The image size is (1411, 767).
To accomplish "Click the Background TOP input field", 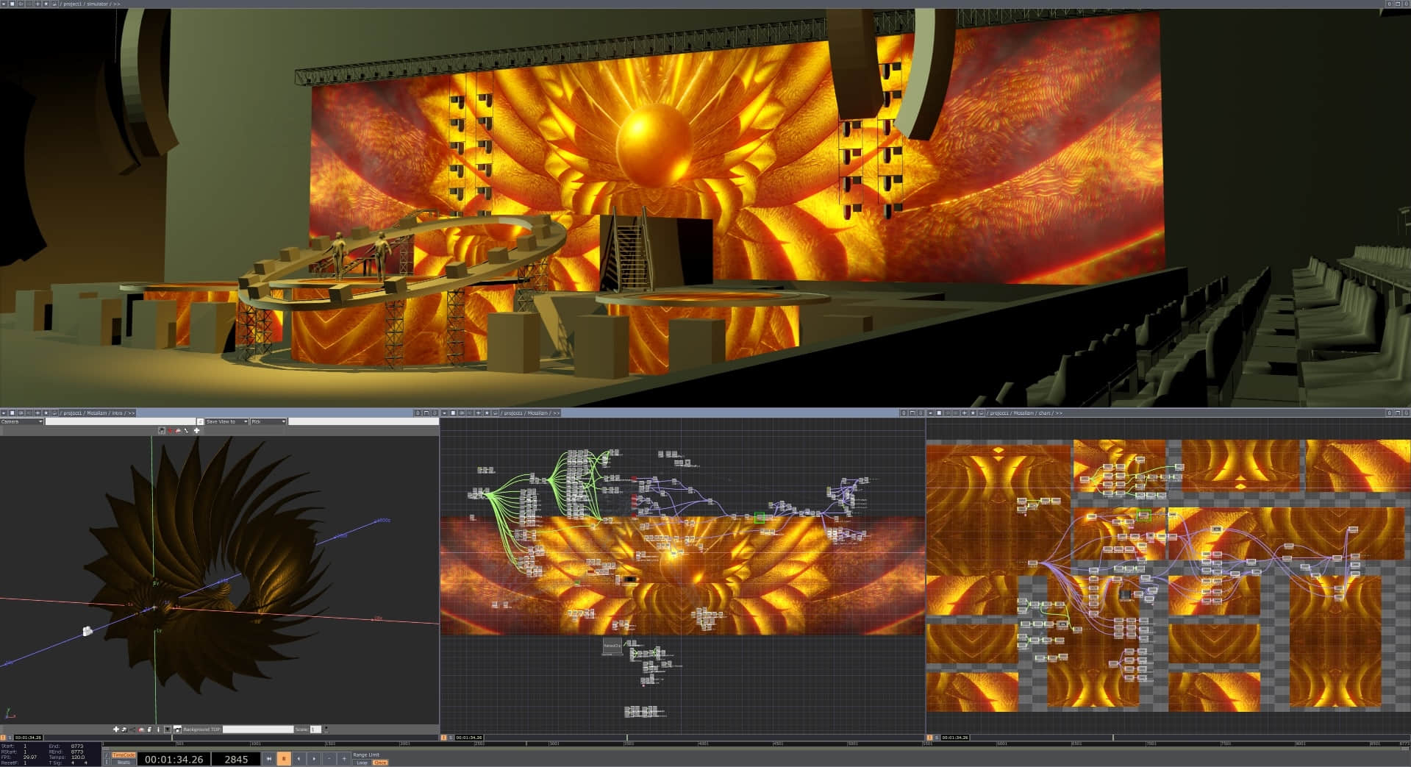I will click(257, 729).
